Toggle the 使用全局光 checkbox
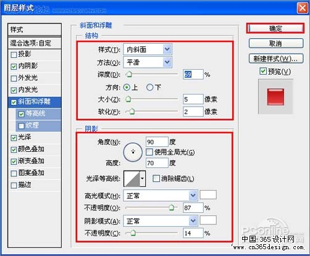 [x=149, y=152]
